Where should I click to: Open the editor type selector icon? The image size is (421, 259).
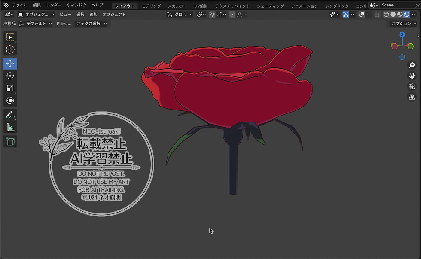(x=9, y=15)
